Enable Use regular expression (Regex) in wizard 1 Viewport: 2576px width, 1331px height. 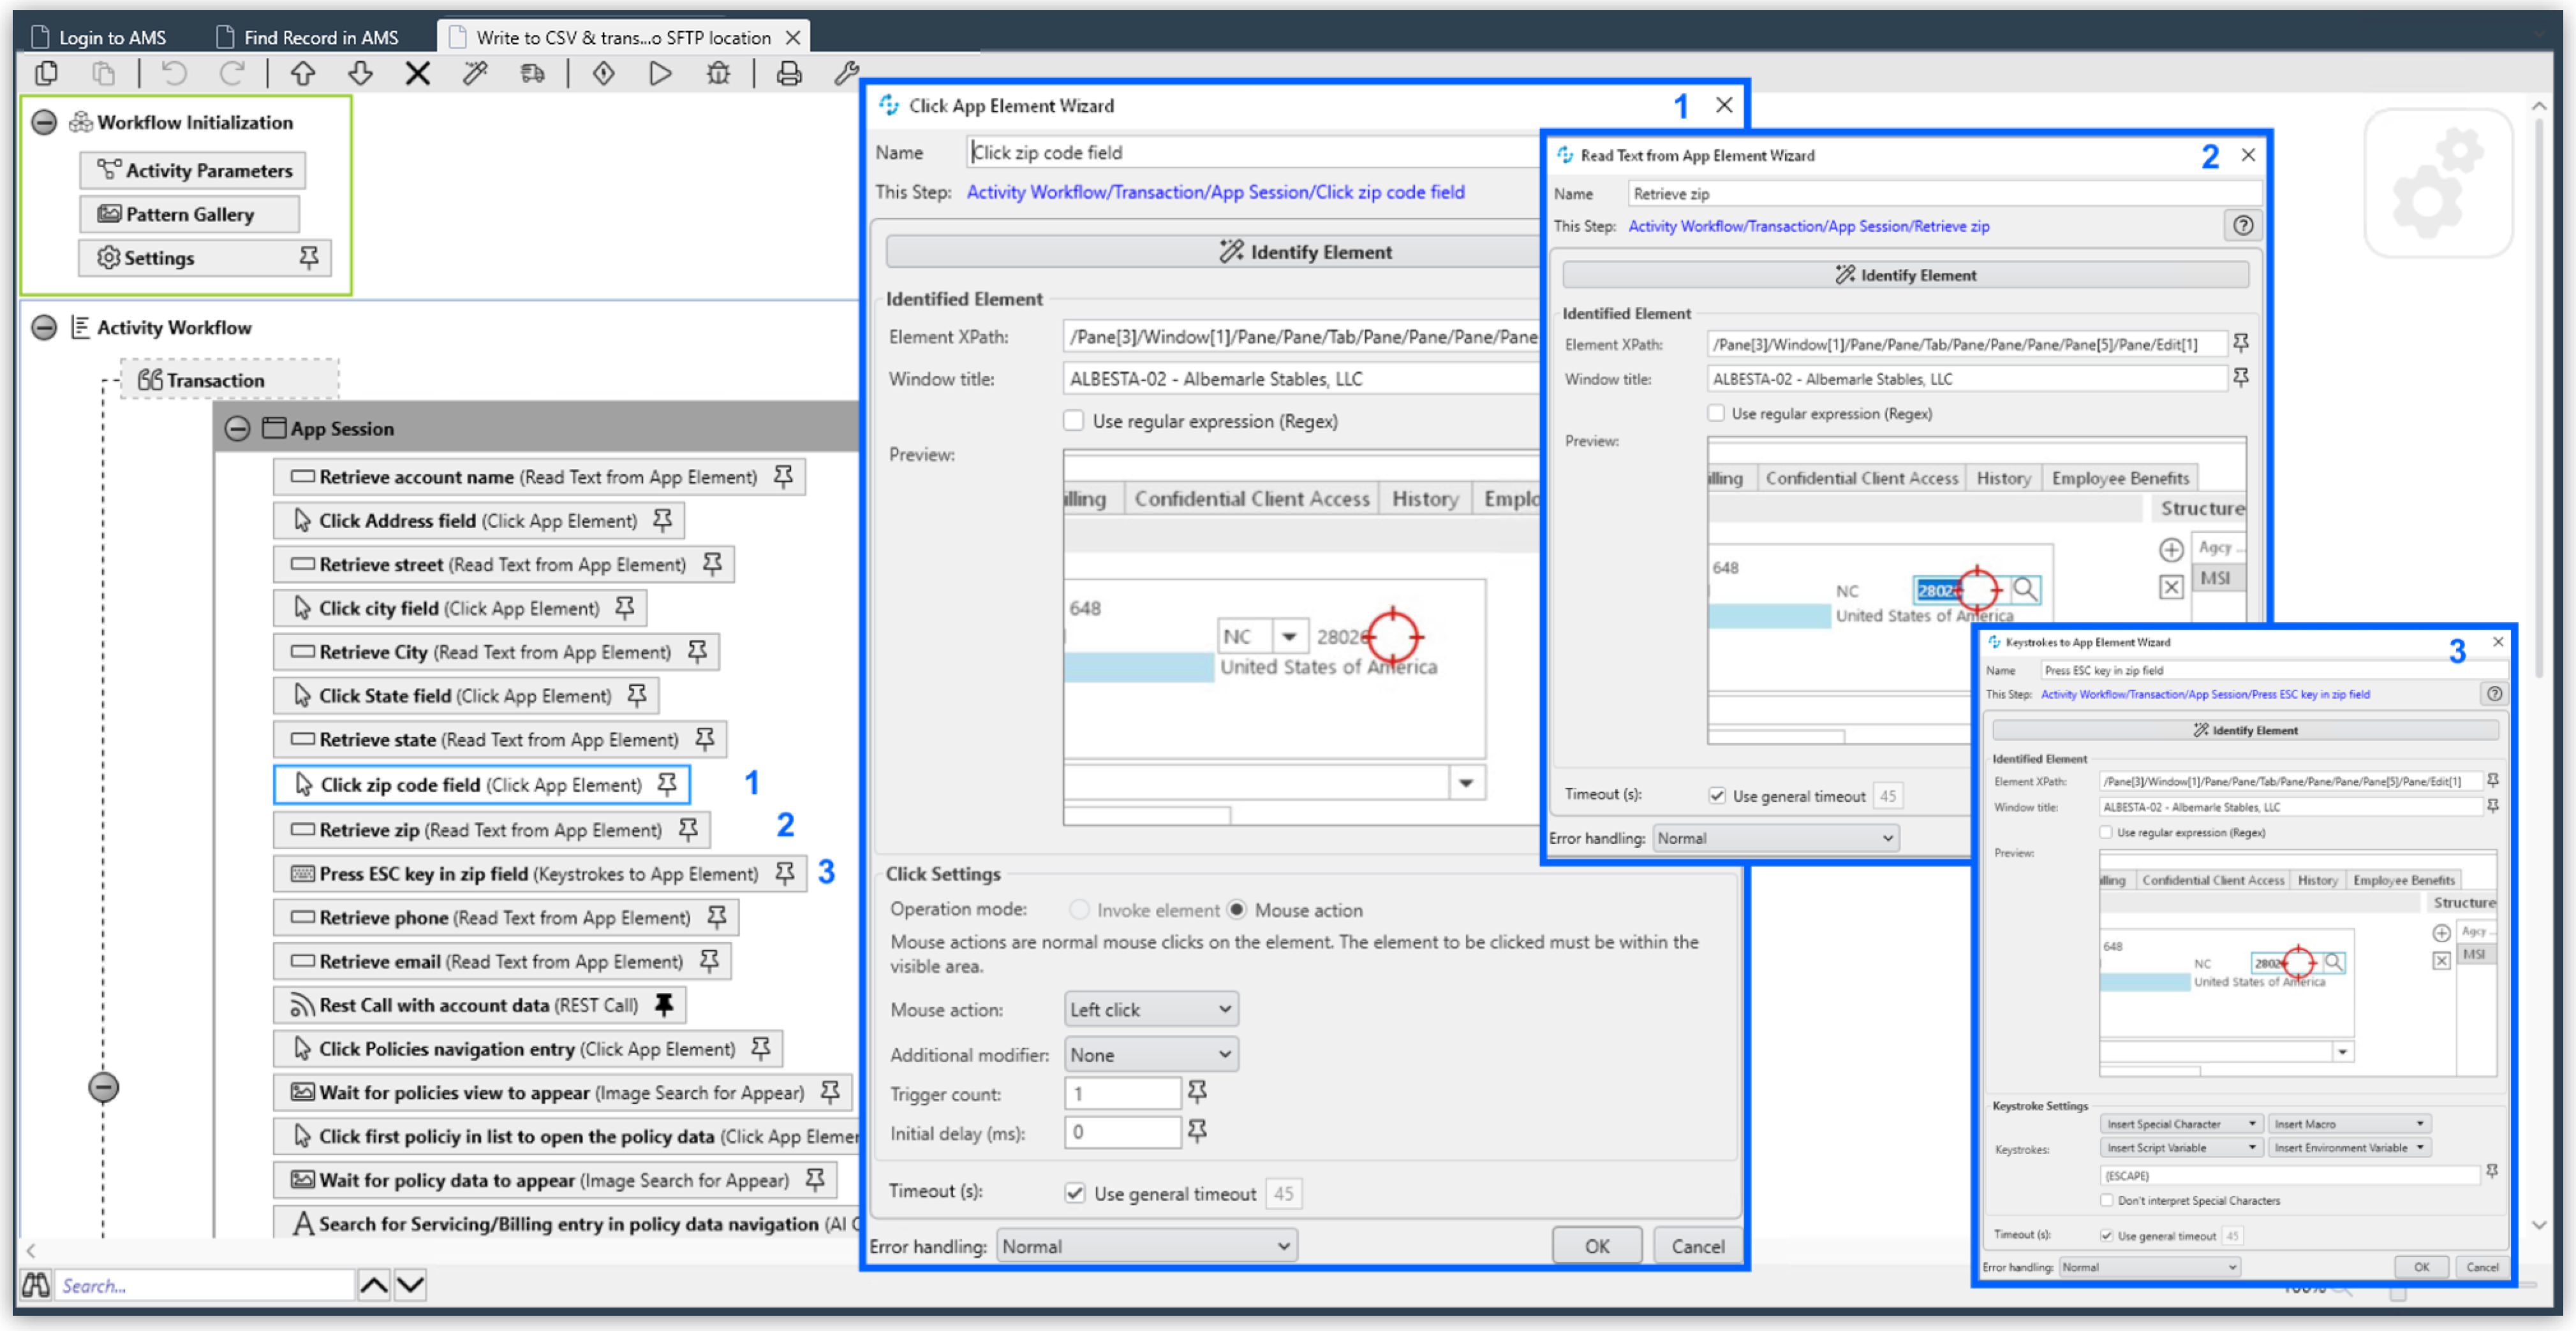pos(1074,421)
